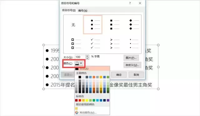Pick gold in the theme colors row
The width and height of the screenshot is (200, 116).
[x=101, y=77]
